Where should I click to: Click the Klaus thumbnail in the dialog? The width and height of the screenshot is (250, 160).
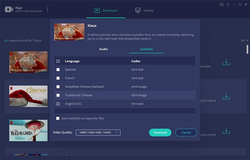(x=69, y=32)
